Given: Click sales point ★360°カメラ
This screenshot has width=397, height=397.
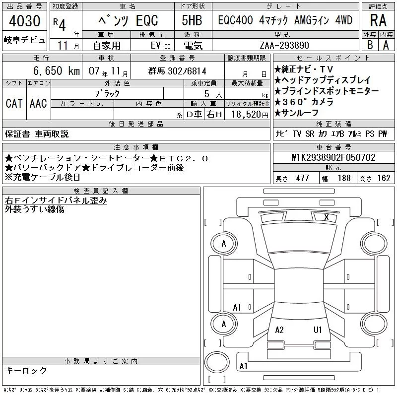Looking at the screenshot, I should tap(304, 102).
